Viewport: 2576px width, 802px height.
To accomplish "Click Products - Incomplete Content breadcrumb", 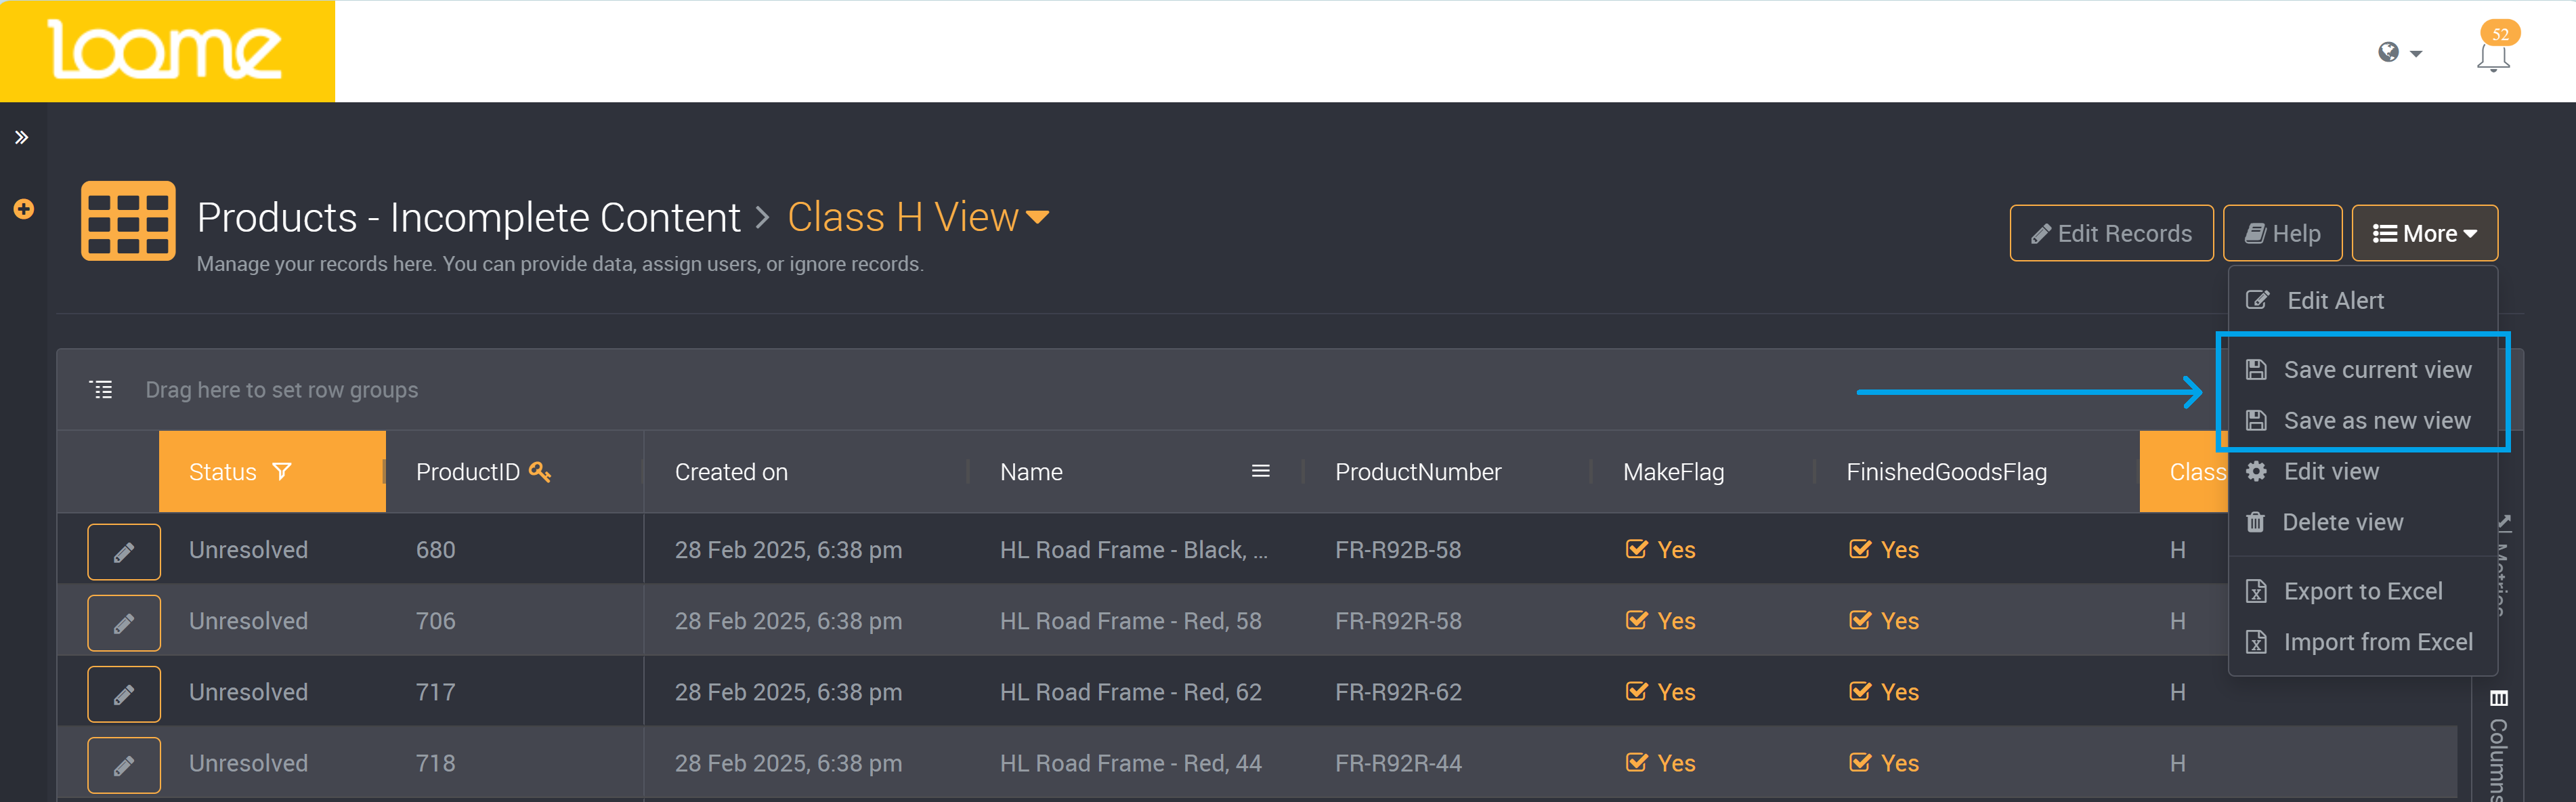I will (x=468, y=217).
